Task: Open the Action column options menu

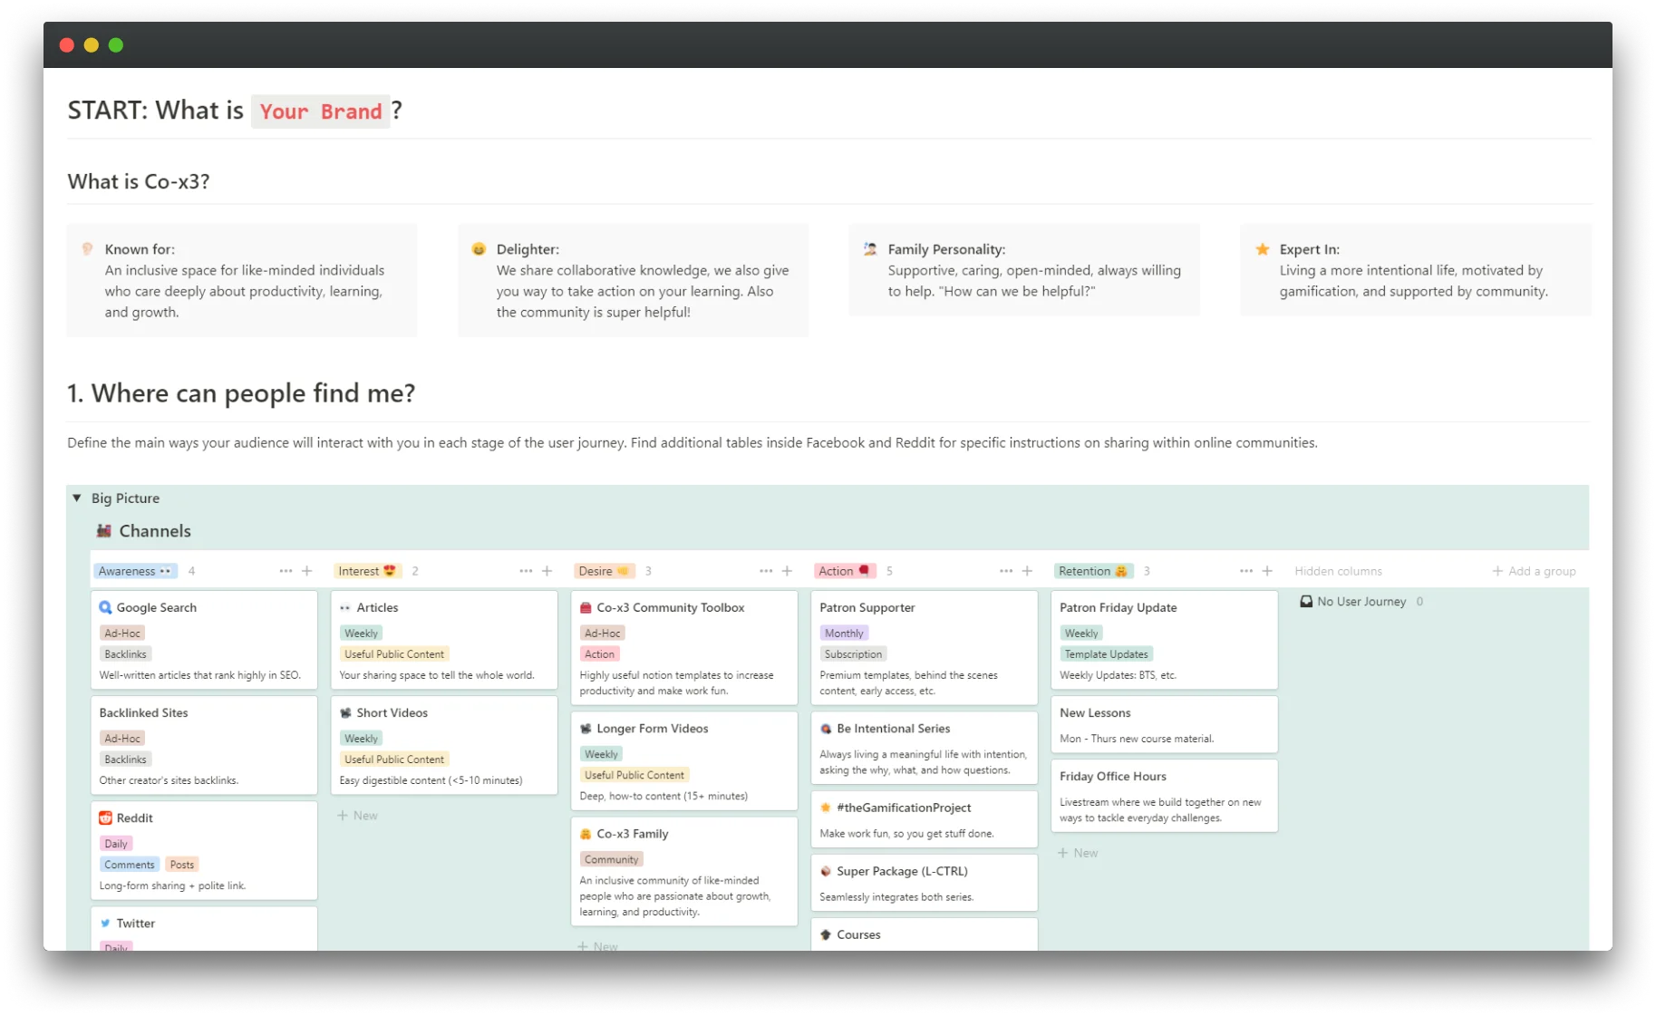Action: pos(1006,571)
